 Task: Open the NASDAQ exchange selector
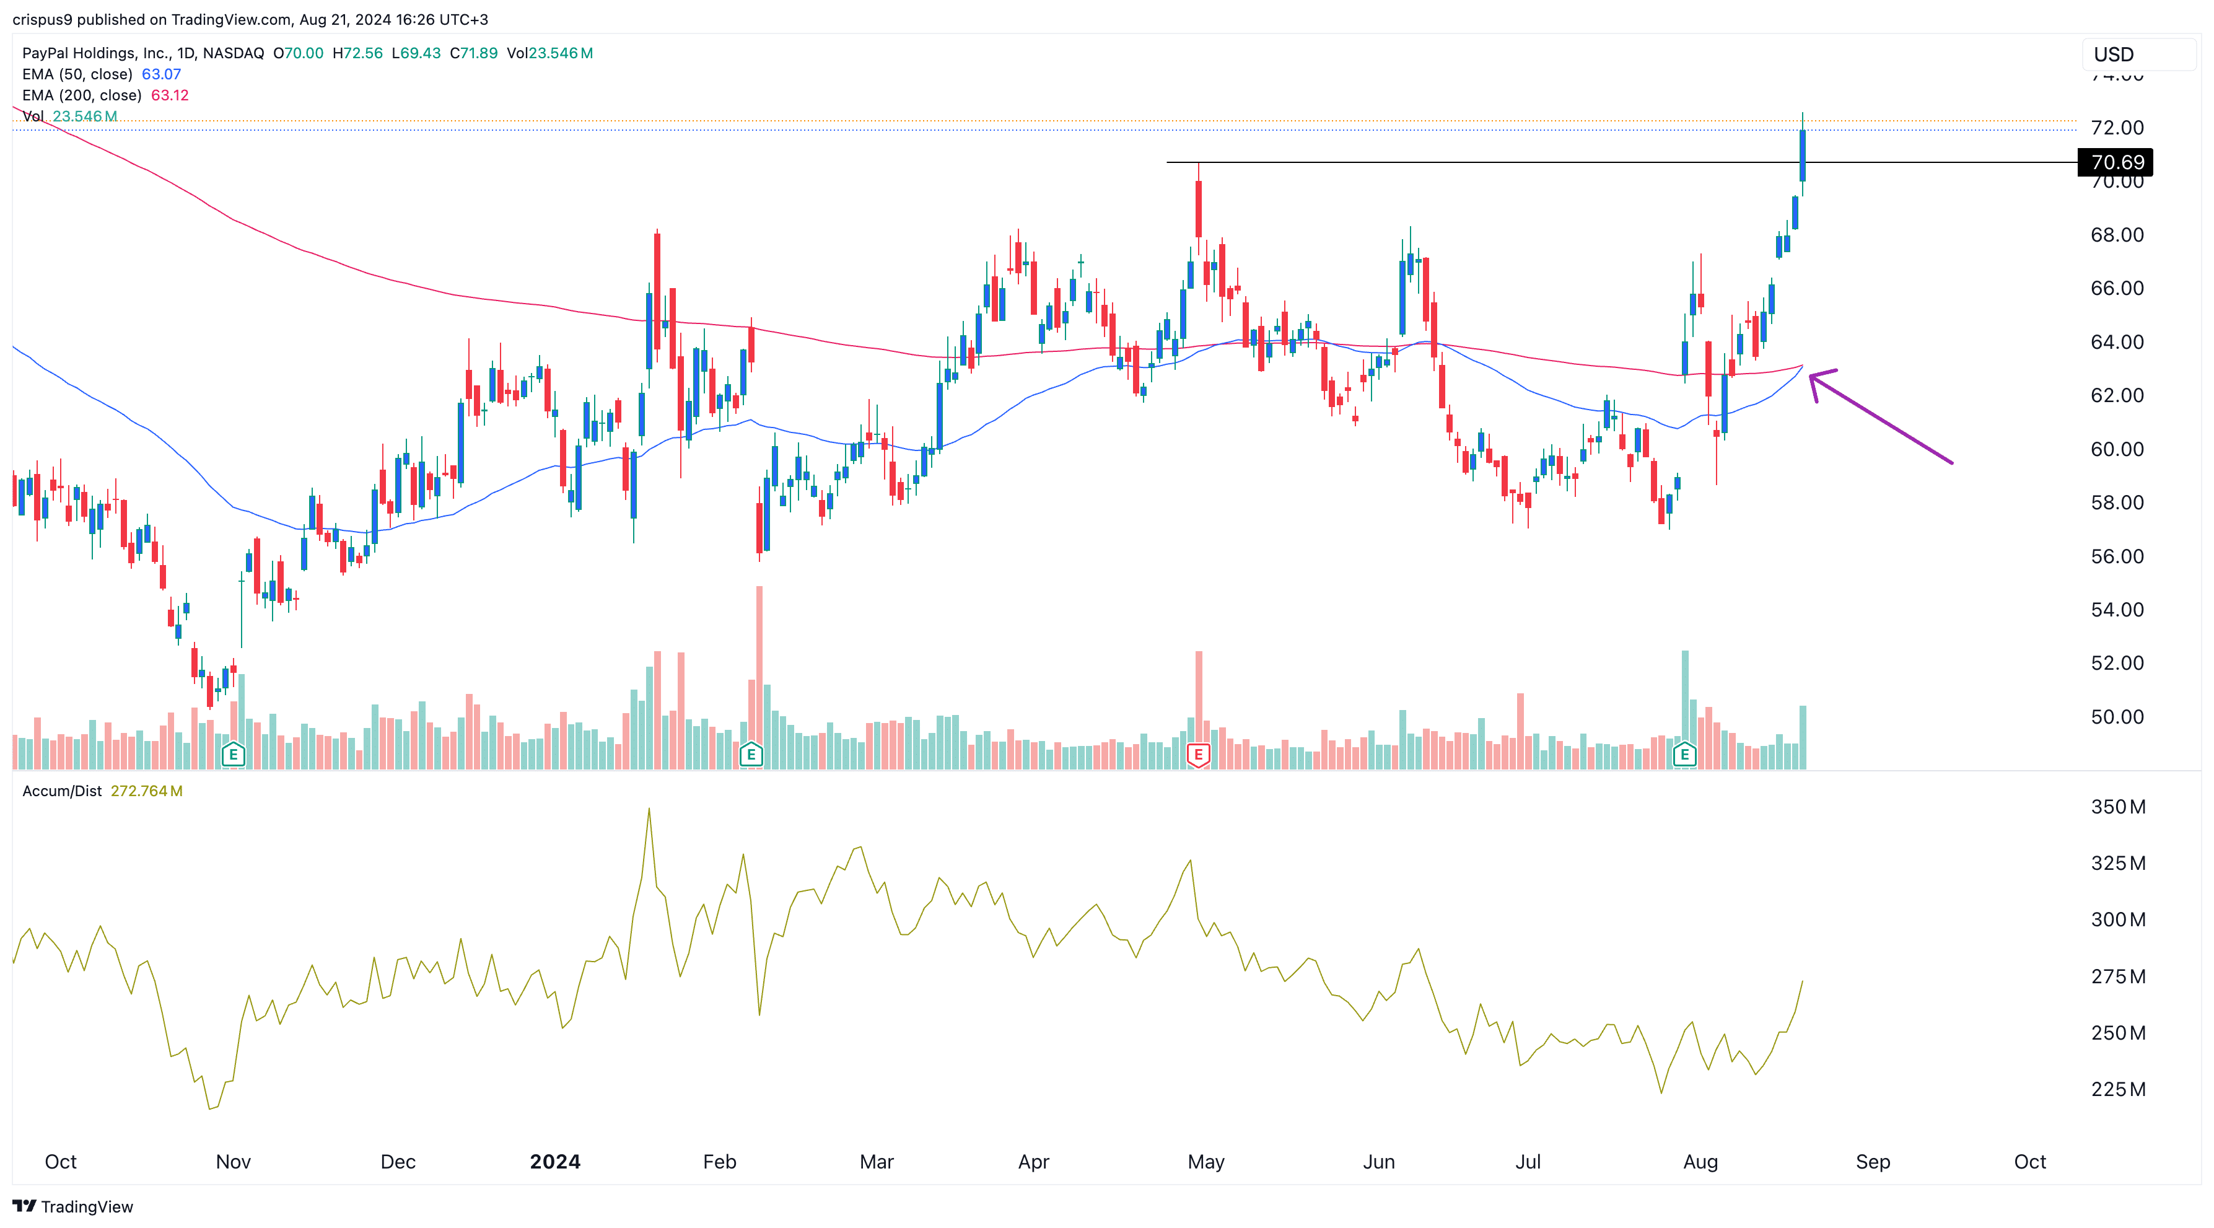(x=233, y=53)
